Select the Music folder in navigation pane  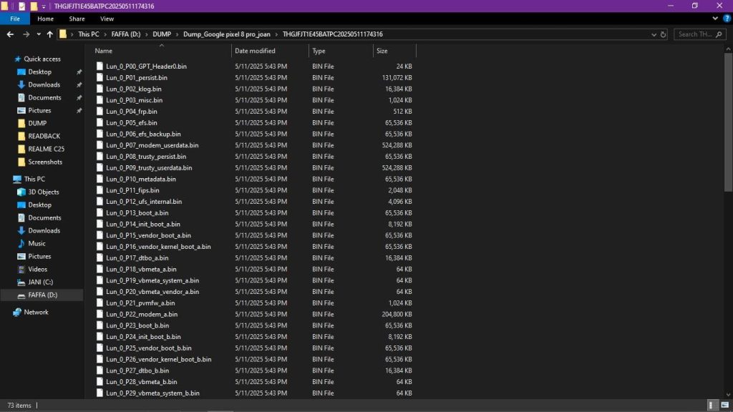point(37,243)
